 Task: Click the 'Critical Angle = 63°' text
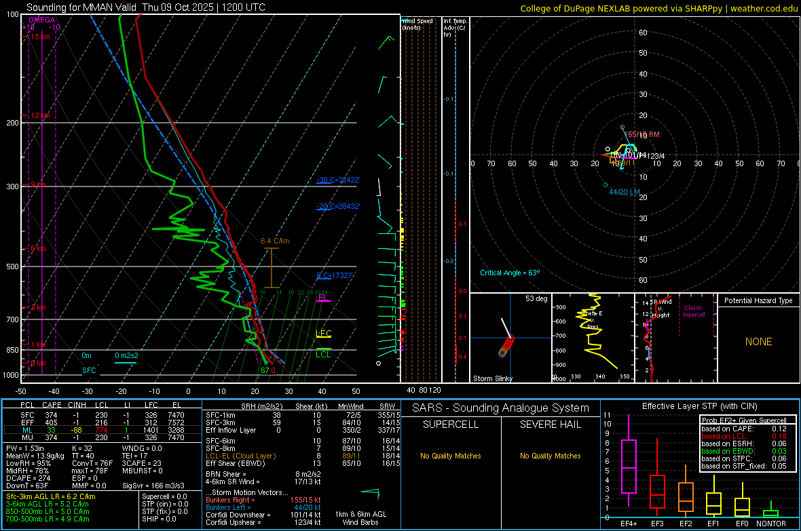coord(509,273)
